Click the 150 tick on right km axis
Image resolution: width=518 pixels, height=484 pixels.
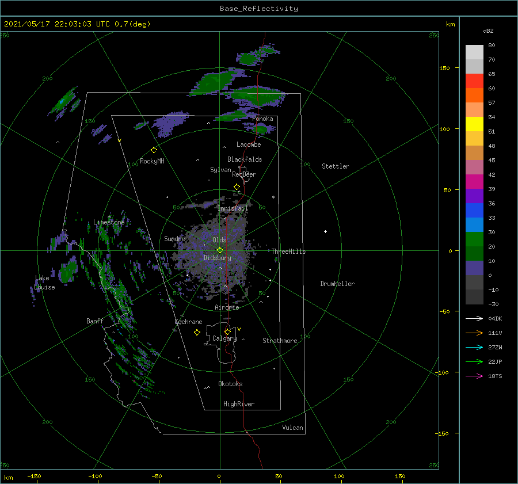[444, 68]
